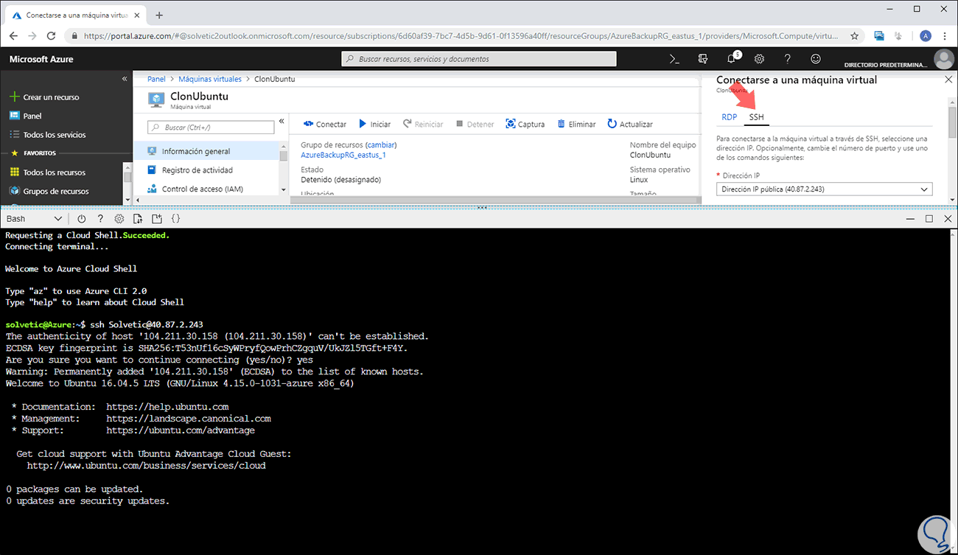The width and height of the screenshot is (958, 555).
Task: Open the Cloud Shell editor braces icon
Action: (175, 219)
